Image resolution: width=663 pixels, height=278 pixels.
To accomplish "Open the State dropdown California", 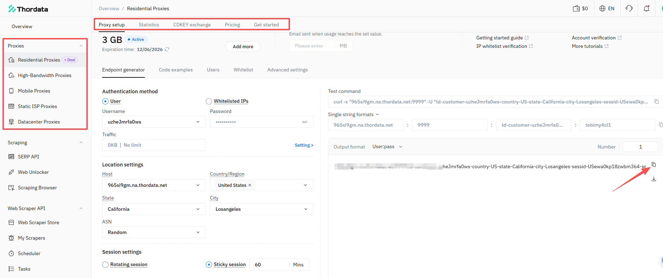I will click(x=154, y=209).
